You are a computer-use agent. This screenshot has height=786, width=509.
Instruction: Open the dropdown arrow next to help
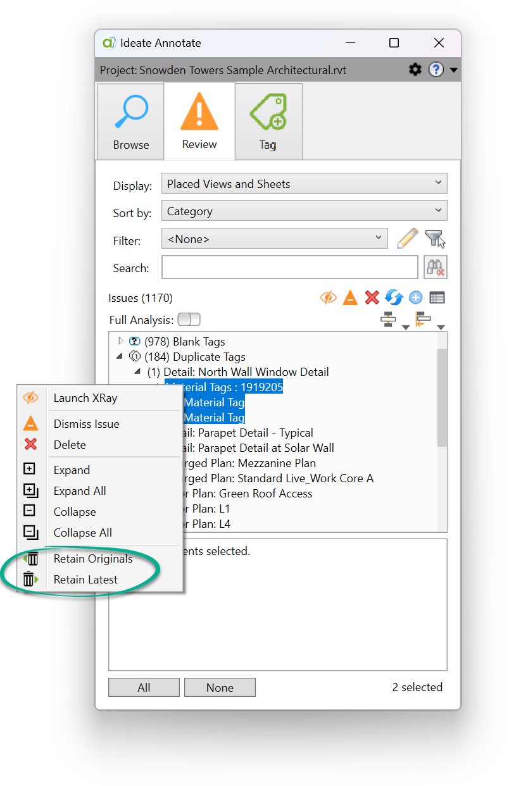(453, 70)
